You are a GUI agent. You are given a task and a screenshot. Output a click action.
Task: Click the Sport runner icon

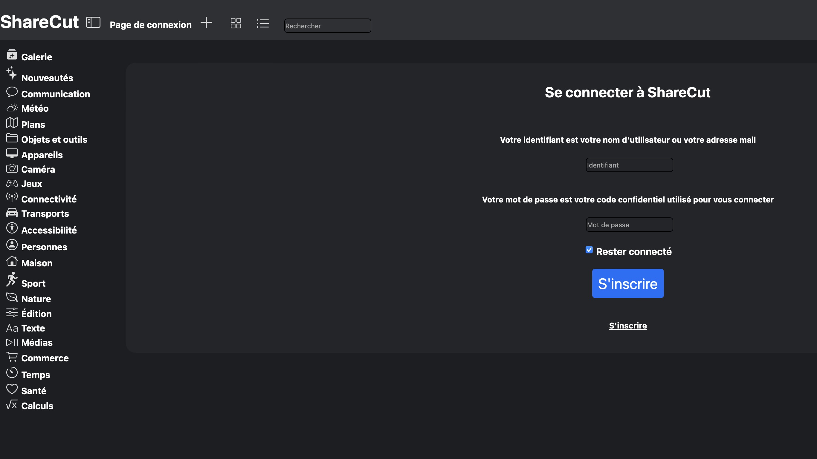tap(12, 279)
